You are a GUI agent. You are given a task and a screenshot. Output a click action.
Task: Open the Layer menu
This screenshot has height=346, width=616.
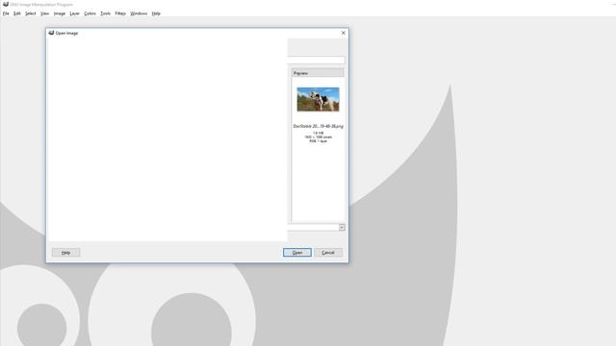pyautogui.click(x=74, y=13)
